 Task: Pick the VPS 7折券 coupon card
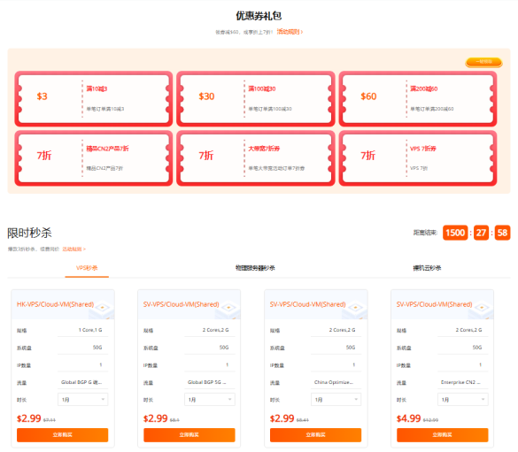click(x=418, y=158)
